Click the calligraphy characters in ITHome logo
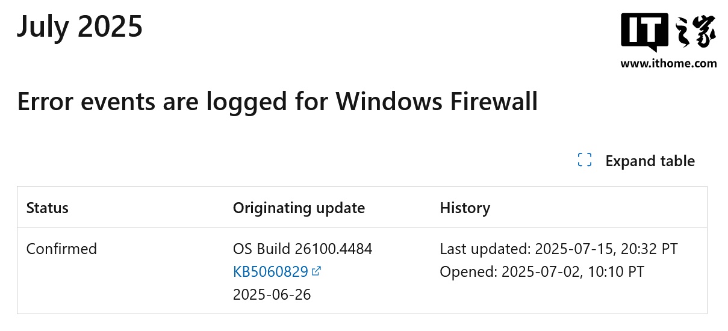This screenshot has width=728, height=331. click(696, 32)
